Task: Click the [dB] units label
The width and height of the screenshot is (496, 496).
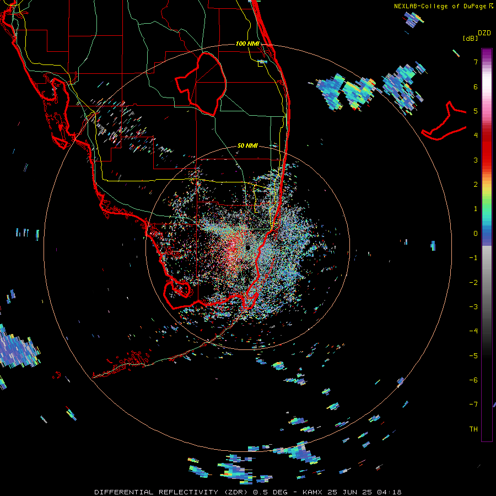Action: (x=470, y=38)
